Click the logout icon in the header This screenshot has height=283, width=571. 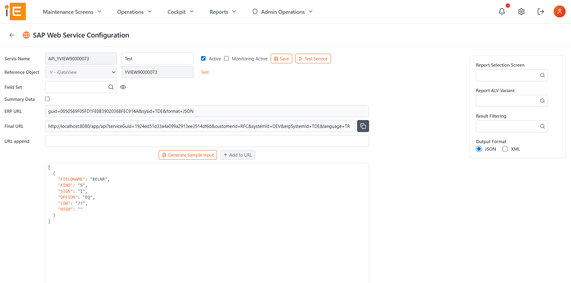pyautogui.click(x=540, y=11)
